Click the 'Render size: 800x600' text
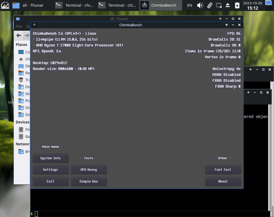The image size is (274, 217). pyautogui.click(x=53, y=69)
